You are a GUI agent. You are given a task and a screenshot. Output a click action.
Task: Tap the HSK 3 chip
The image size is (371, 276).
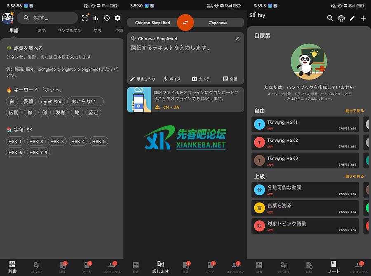(x=57, y=141)
